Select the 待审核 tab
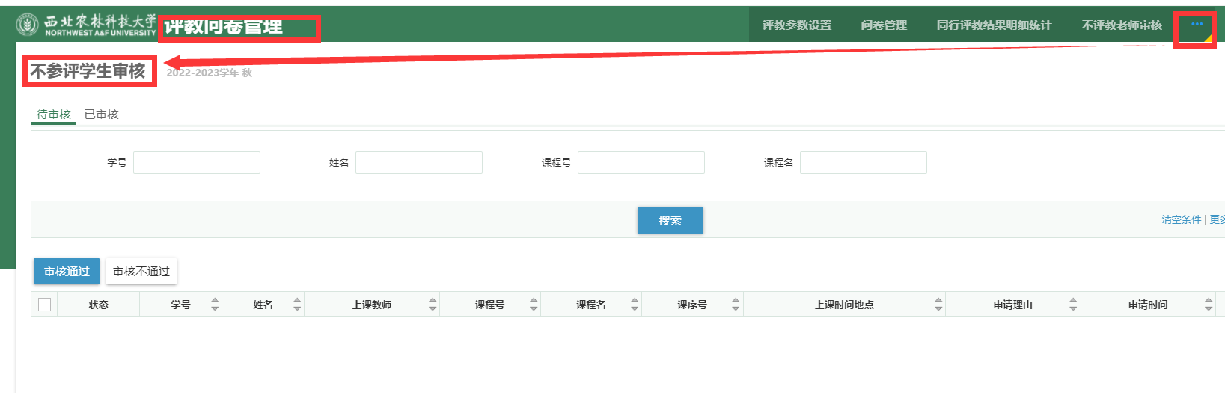This screenshot has height=393, width=1225. click(x=54, y=115)
